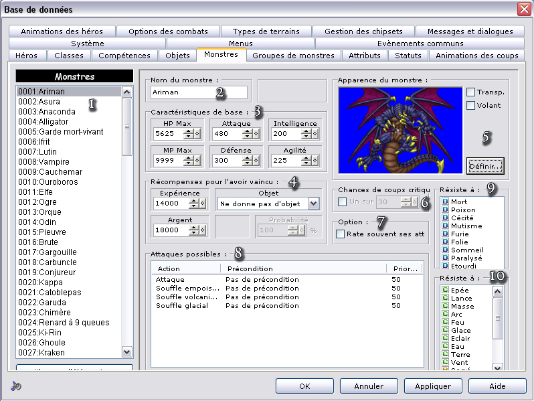The image size is (534, 401).
Task: Click the small icon in bottom-left corner
Action: click(16, 386)
